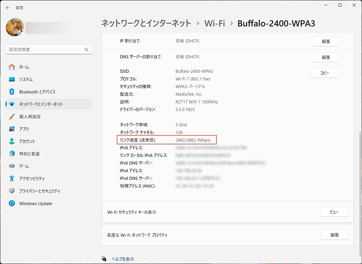Click the network band value 5 GHz
The height and width of the screenshot is (264, 362).
click(x=181, y=125)
